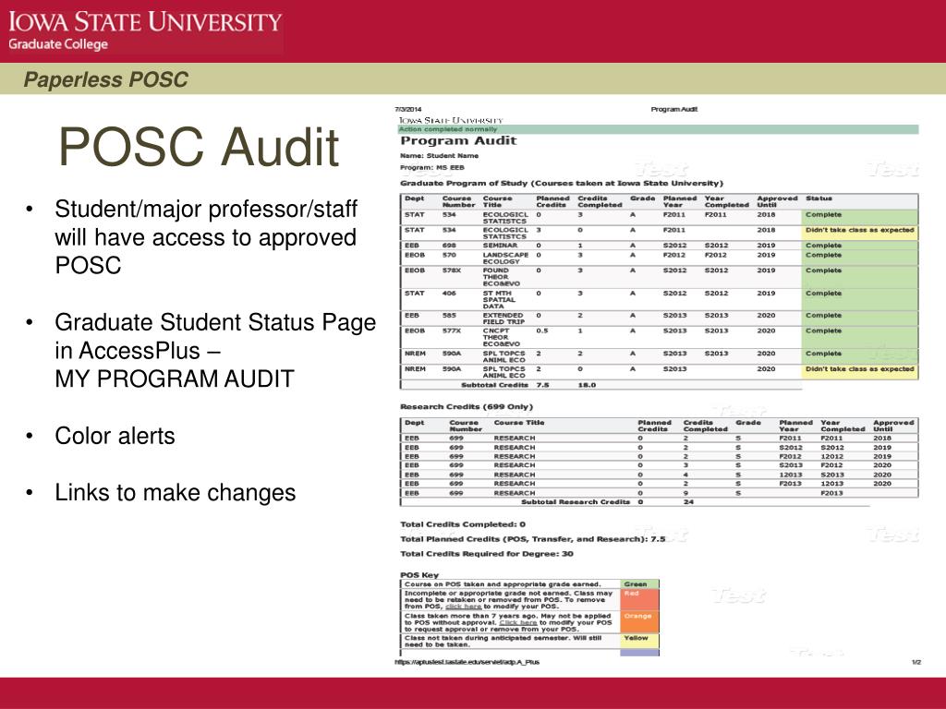The image size is (946, 709).
Task: Click the 'Color alerts' bullet
Action: click(x=115, y=436)
